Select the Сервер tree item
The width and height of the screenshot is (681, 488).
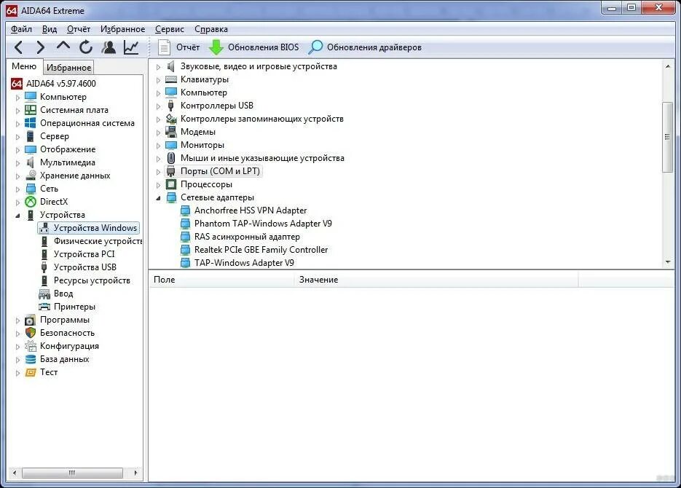tap(55, 136)
